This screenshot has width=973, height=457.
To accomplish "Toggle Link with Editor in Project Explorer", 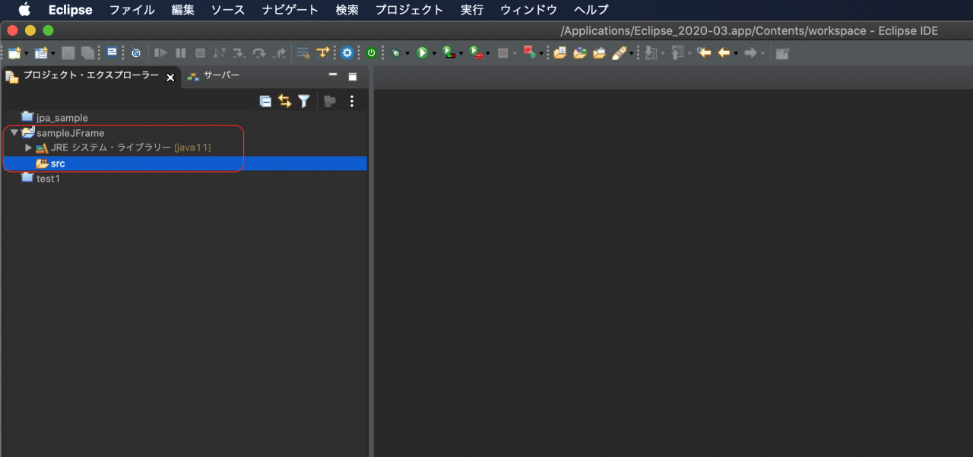I will click(284, 101).
